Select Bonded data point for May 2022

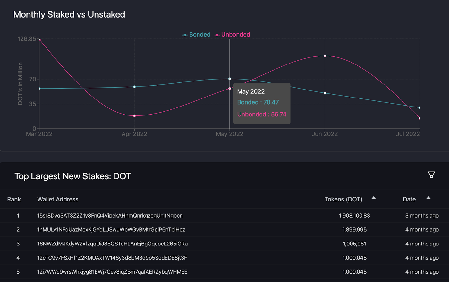[x=230, y=79]
